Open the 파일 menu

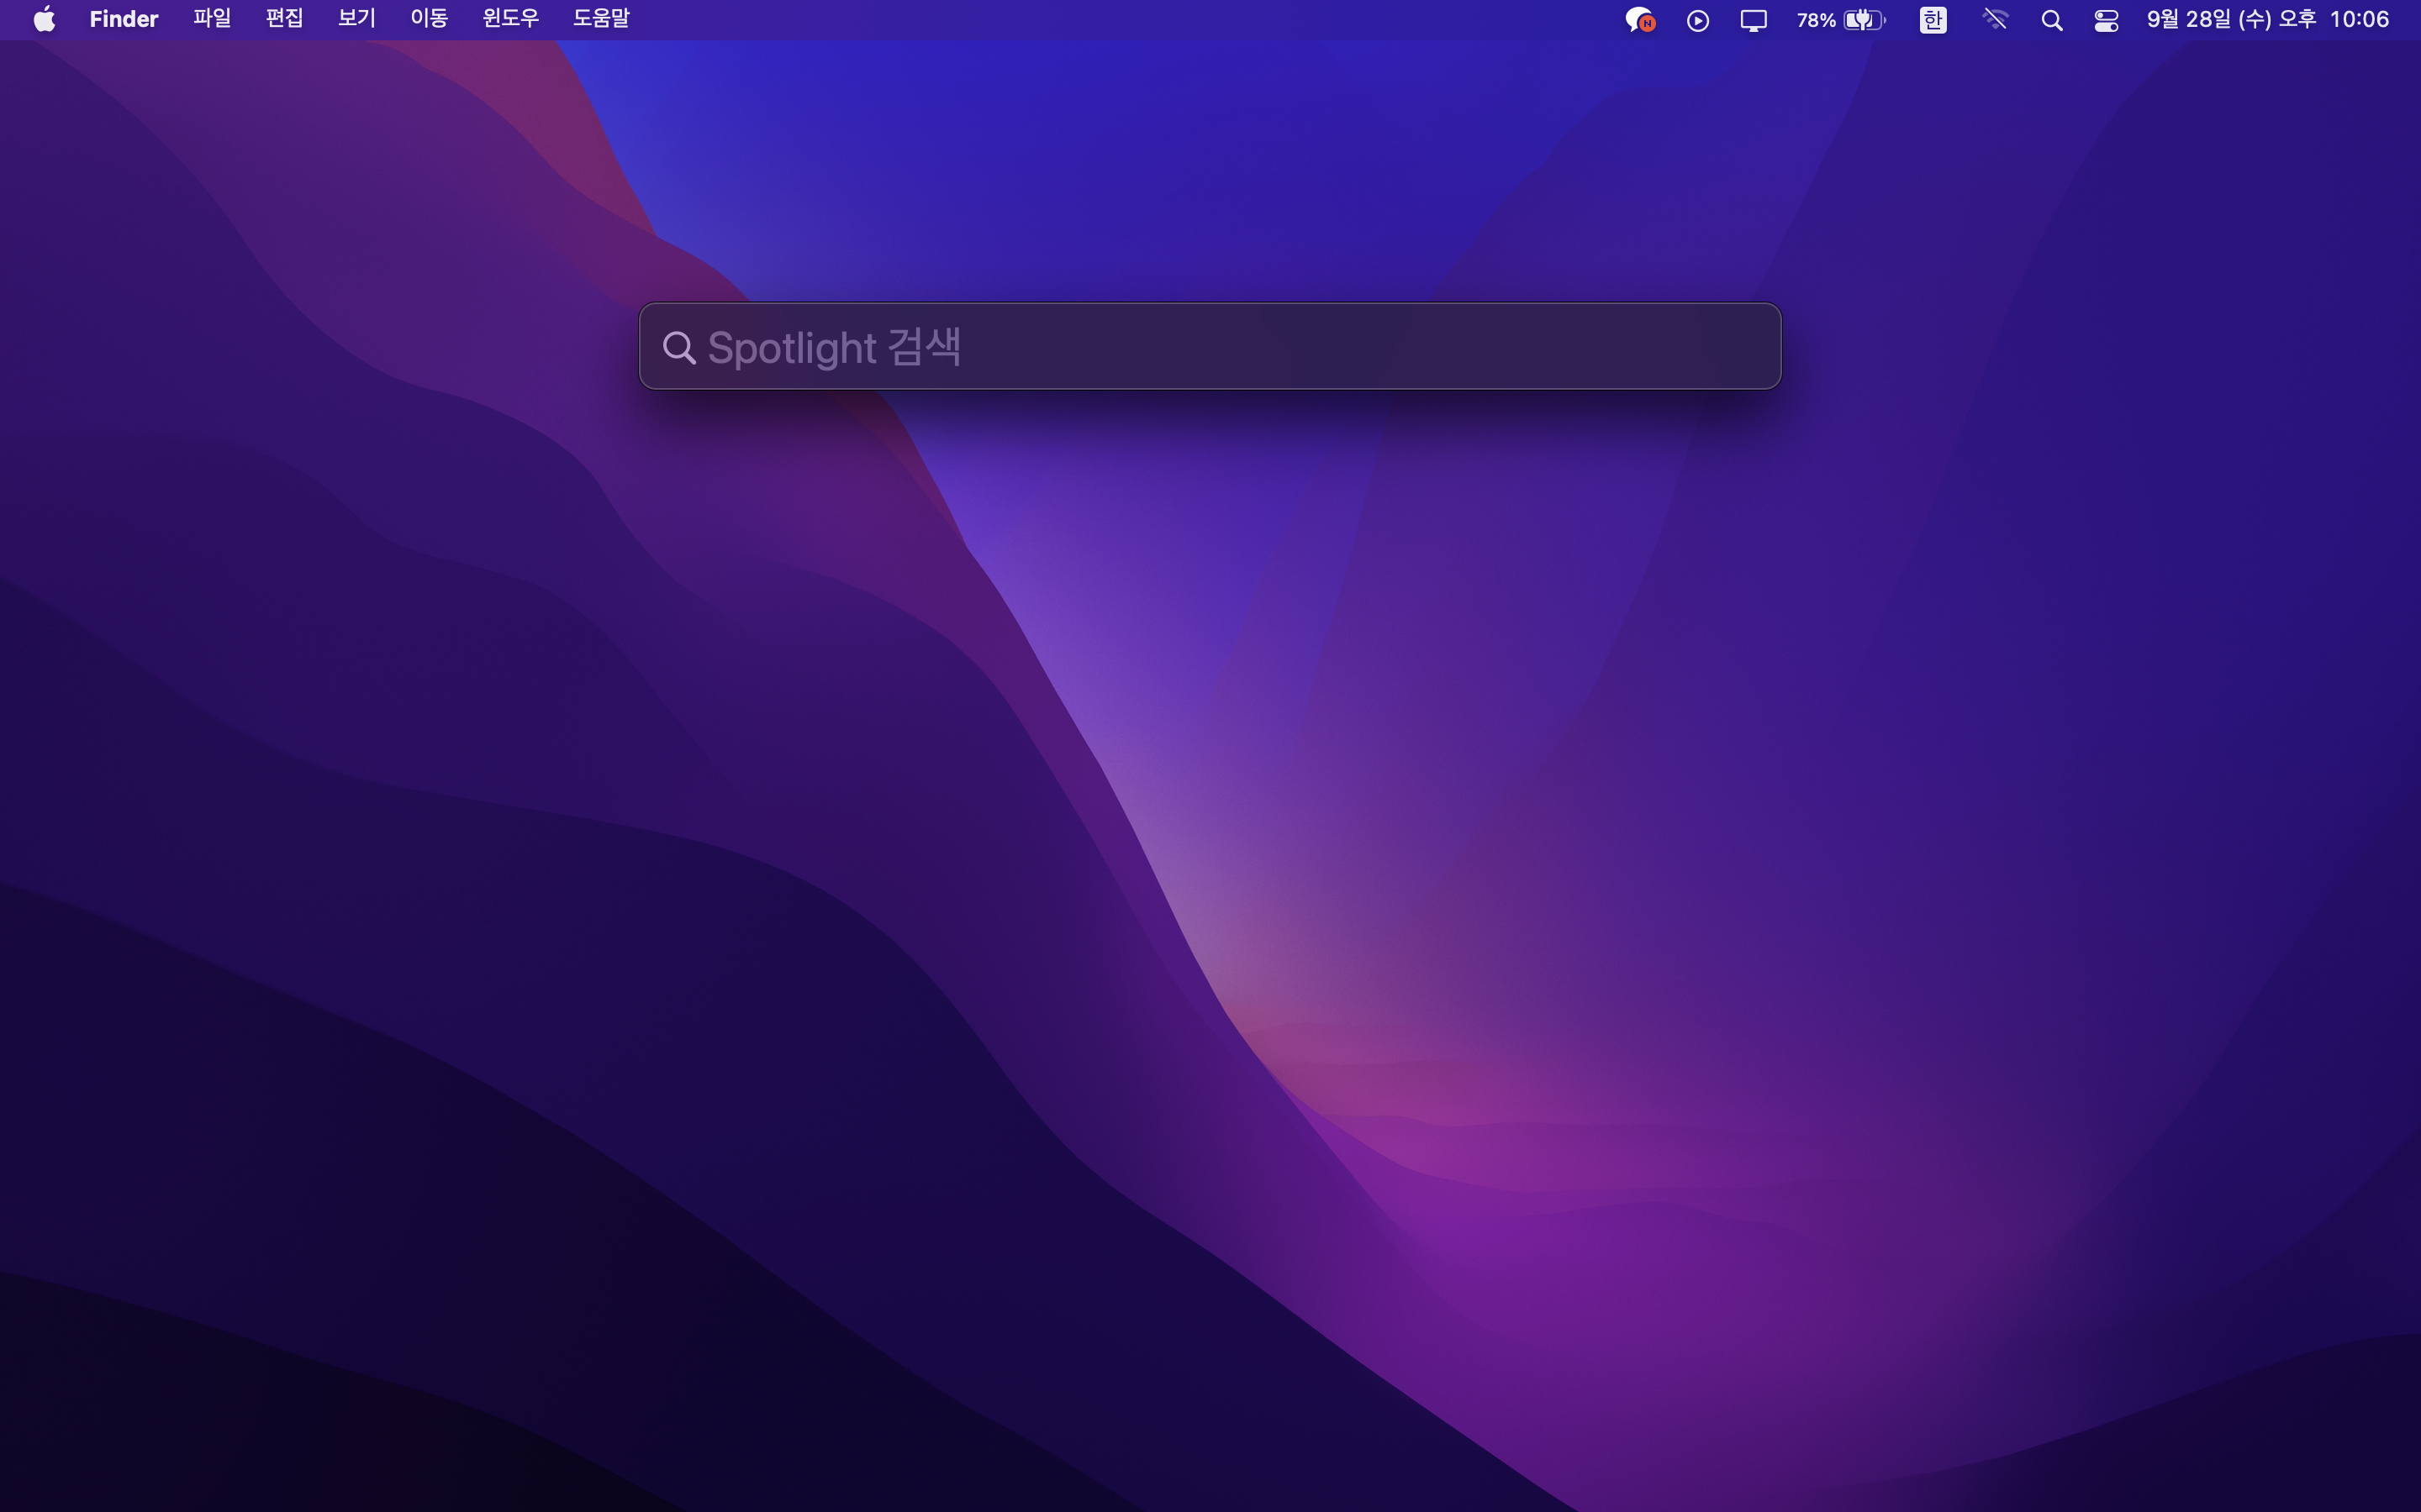pos(212,19)
